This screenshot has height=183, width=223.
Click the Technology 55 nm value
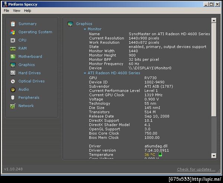pyautogui.click(x=150, y=104)
